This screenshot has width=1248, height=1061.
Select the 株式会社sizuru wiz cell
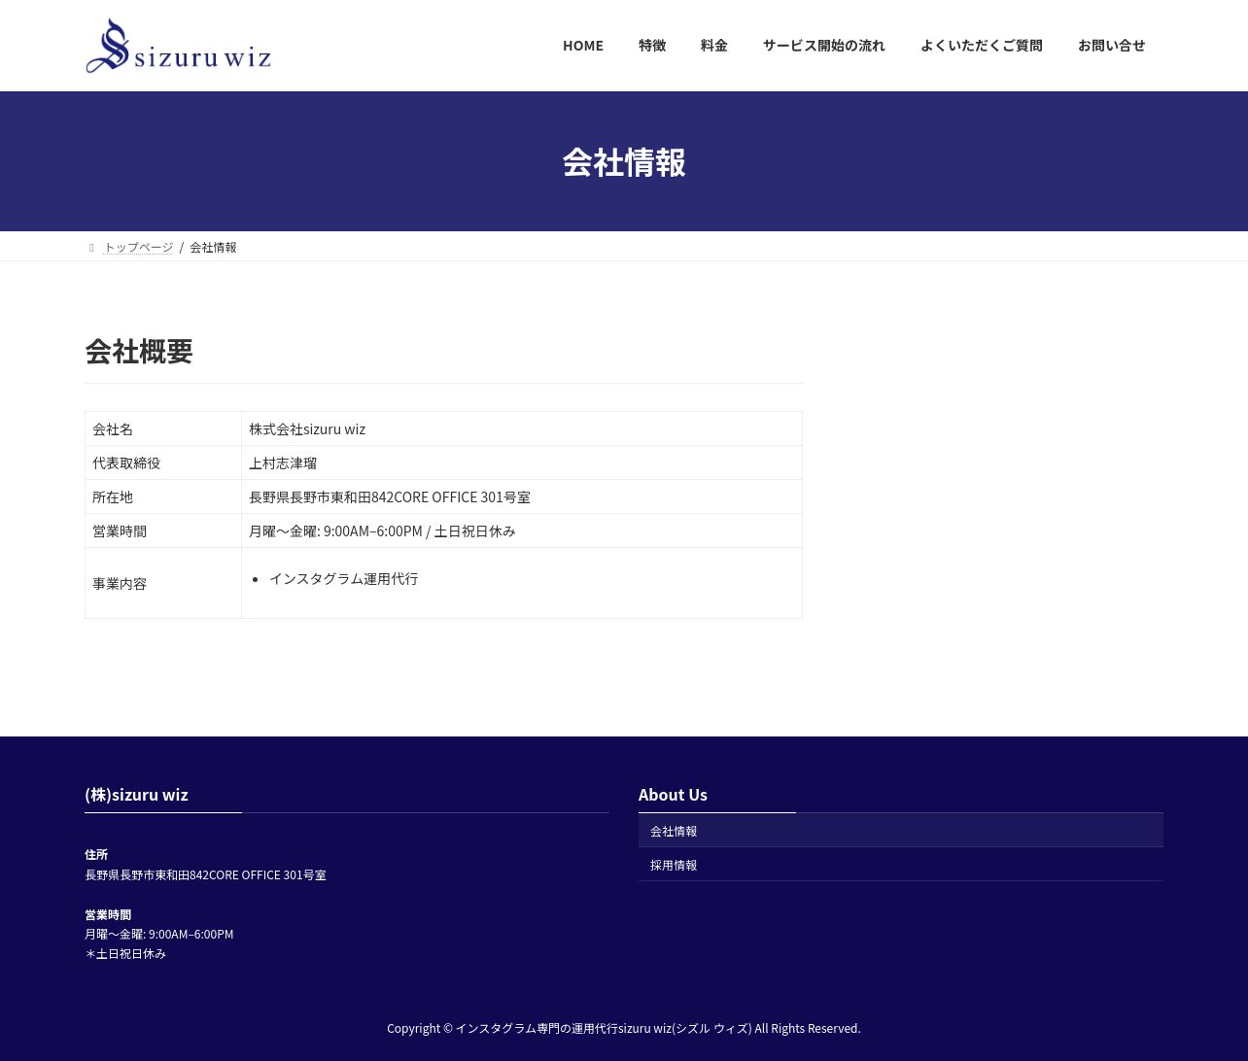pos(522,428)
